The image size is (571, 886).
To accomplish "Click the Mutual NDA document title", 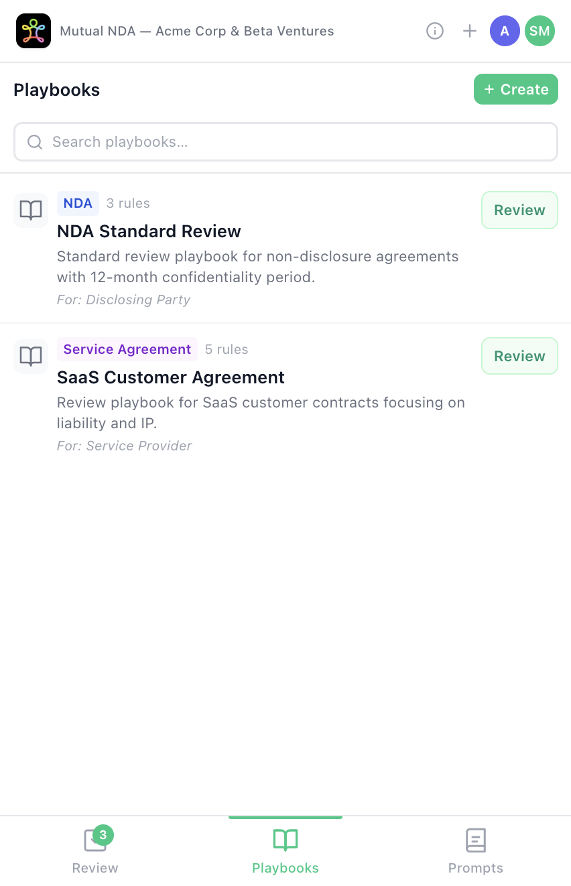I will [x=197, y=31].
